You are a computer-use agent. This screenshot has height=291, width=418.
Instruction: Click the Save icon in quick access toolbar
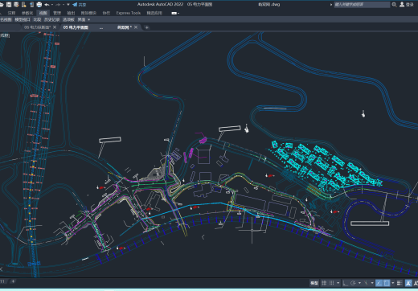pyautogui.click(x=9, y=5)
